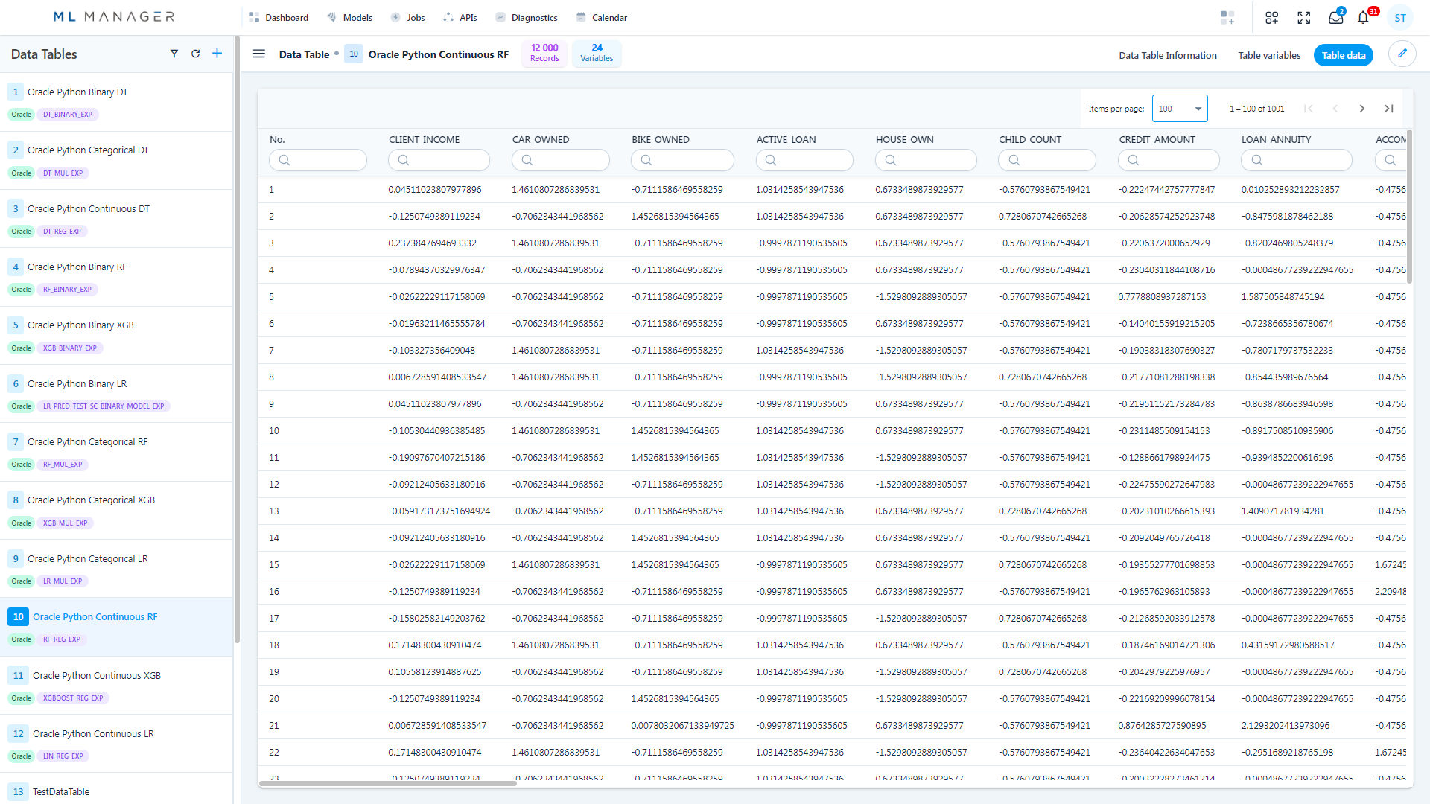
Task: Click the 24 Variables badge
Action: pyautogui.click(x=597, y=53)
